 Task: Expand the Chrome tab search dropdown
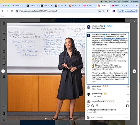137,6
